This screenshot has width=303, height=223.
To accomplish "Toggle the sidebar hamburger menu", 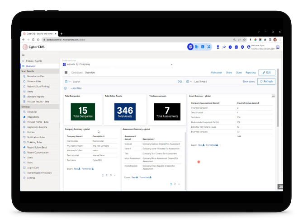I will pos(23,55).
